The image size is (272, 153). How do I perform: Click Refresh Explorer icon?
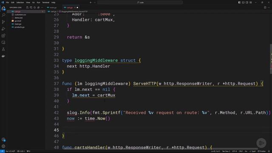(35, 8)
